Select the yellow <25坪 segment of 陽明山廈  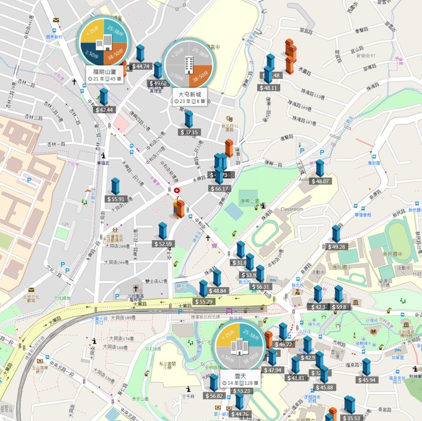click(92, 31)
